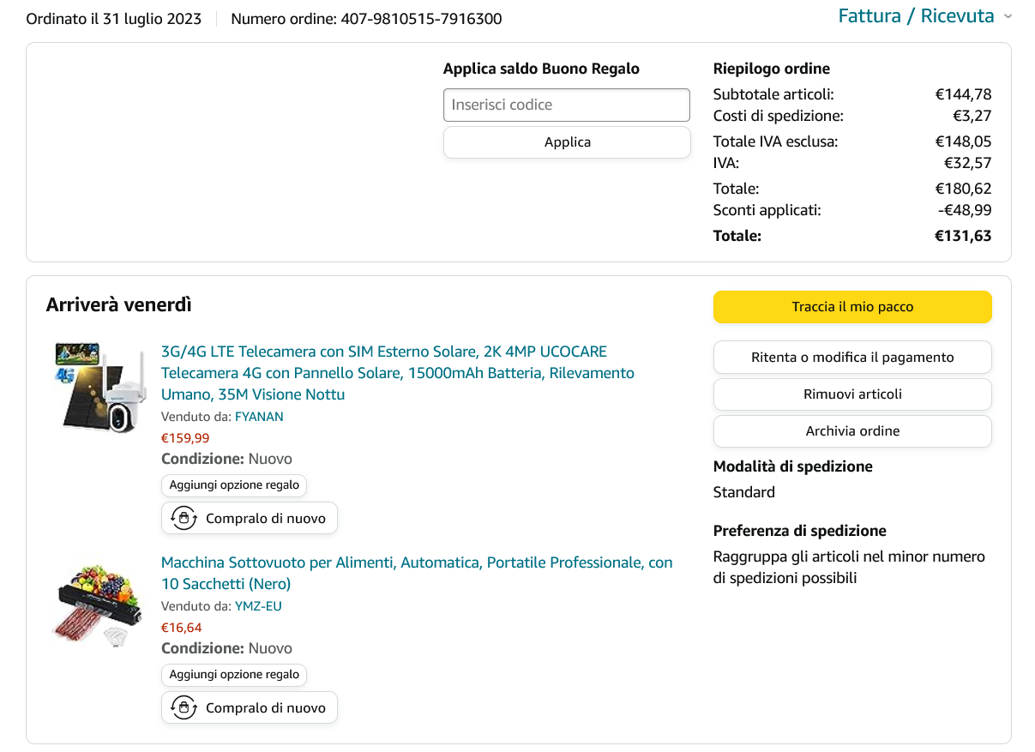This screenshot has height=752, width=1035.
Task: Expand the Fattura / Ricevuta dropdown arrow
Action: (x=1008, y=16)
